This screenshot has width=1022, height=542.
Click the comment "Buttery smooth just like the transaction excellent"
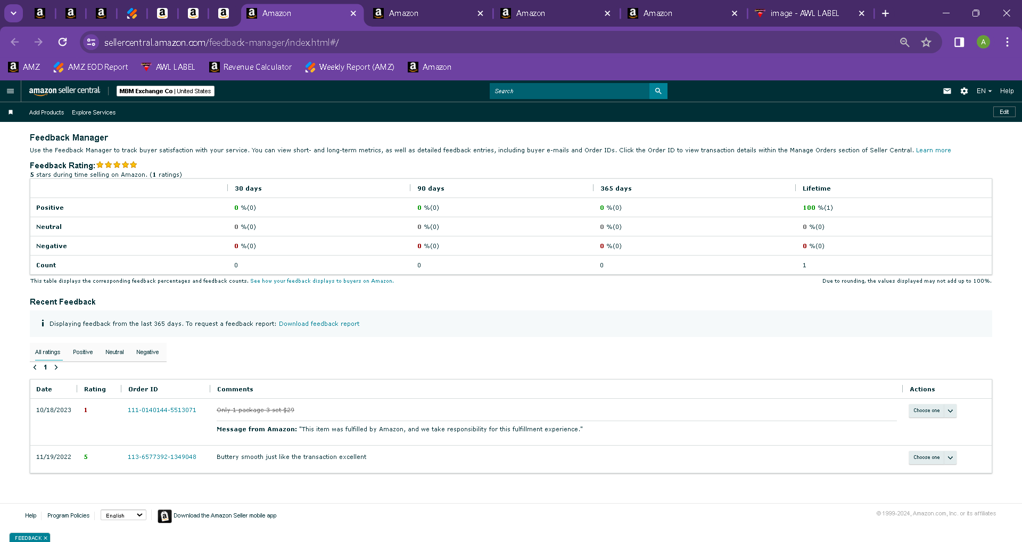coord(292,457)
